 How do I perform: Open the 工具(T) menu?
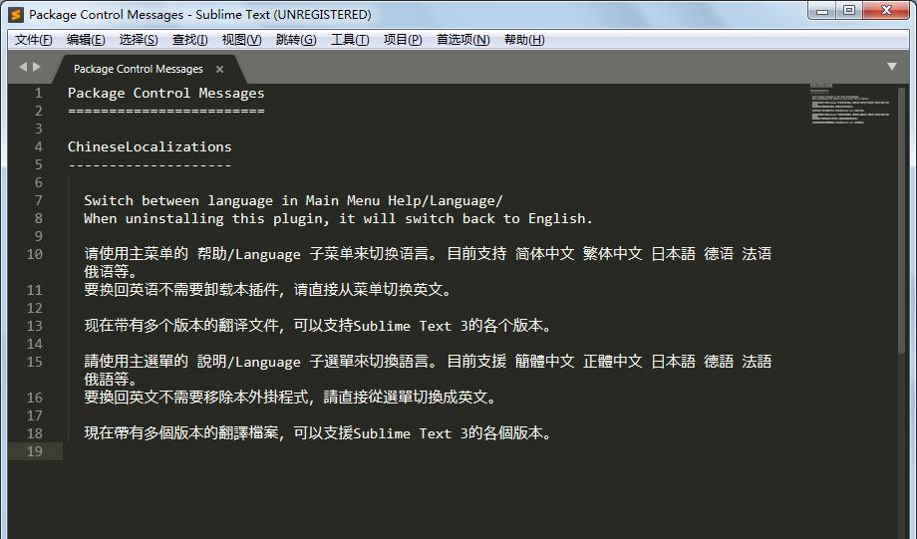(x=350, y=40)
